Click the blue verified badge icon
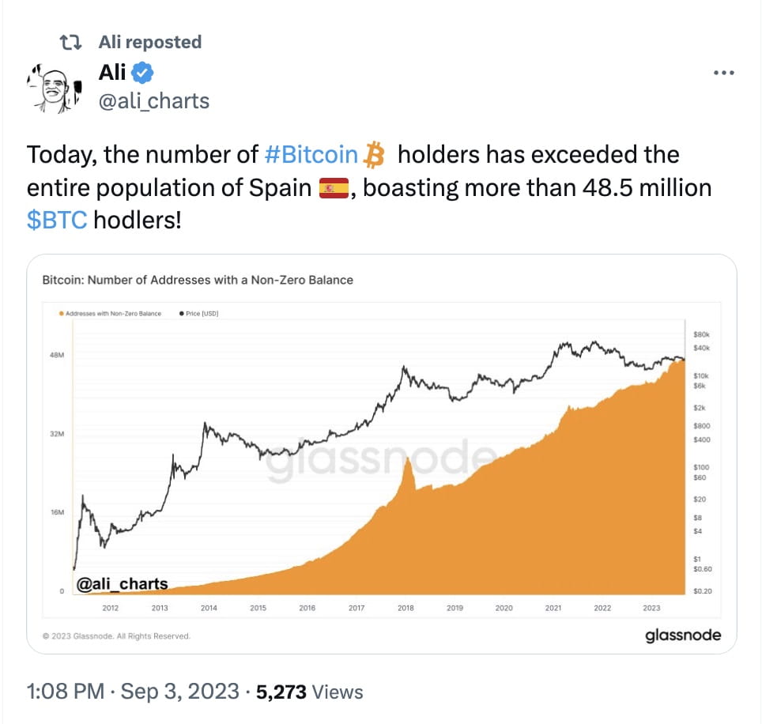This screenshot has width=762, height=724. [x=142, y=74]
